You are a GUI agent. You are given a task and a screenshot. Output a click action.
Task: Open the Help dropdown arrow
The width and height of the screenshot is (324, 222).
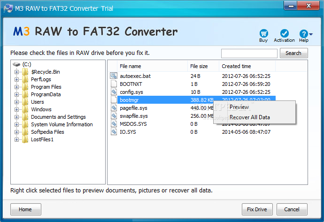pos(311,34)
